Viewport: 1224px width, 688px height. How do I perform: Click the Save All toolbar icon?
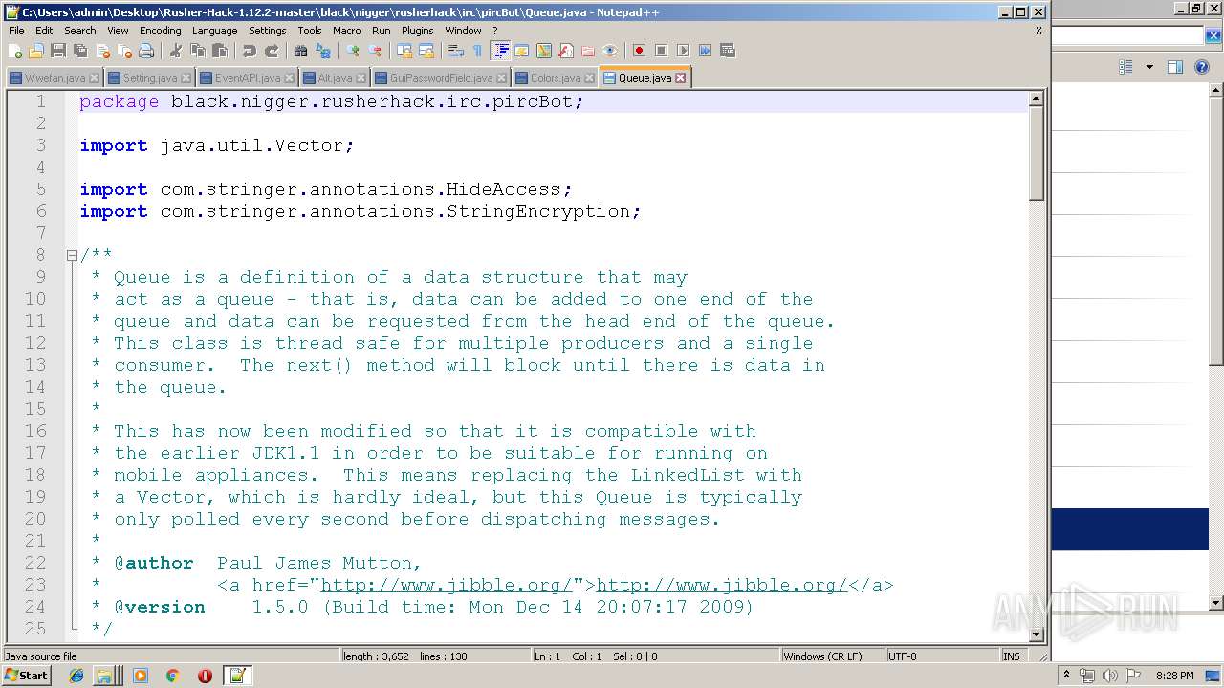tap(80, 51)
